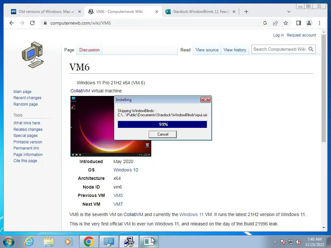Click the page vertical scrollbar thumb
The image size is (331, 248).
coord(324,88)
